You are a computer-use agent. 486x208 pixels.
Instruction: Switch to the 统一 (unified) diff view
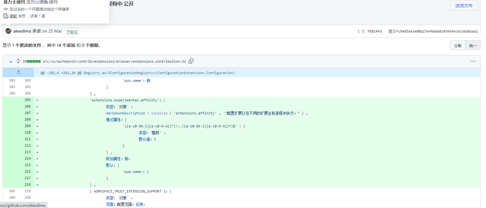pyautogui.click(x=473, y=46)
